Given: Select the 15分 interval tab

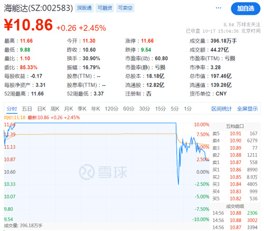Looking at the screenshot, I should coord(161,109).
